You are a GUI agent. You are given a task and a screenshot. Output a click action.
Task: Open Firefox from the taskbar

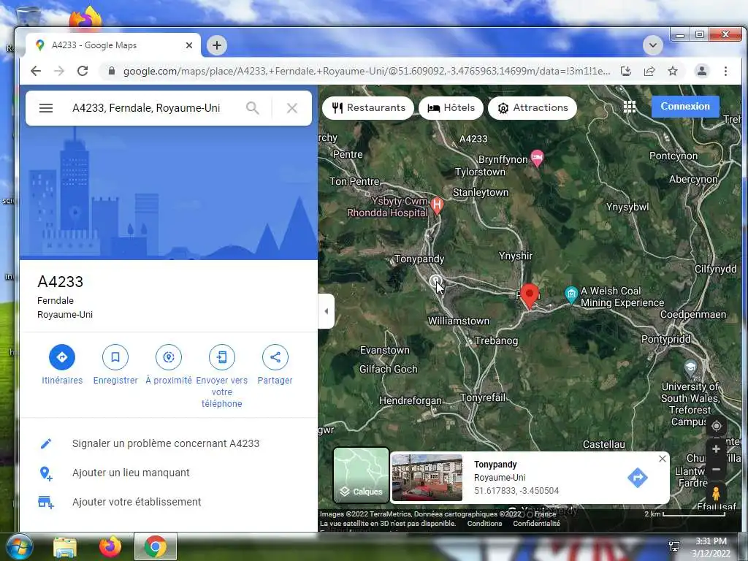click(110, 546)
